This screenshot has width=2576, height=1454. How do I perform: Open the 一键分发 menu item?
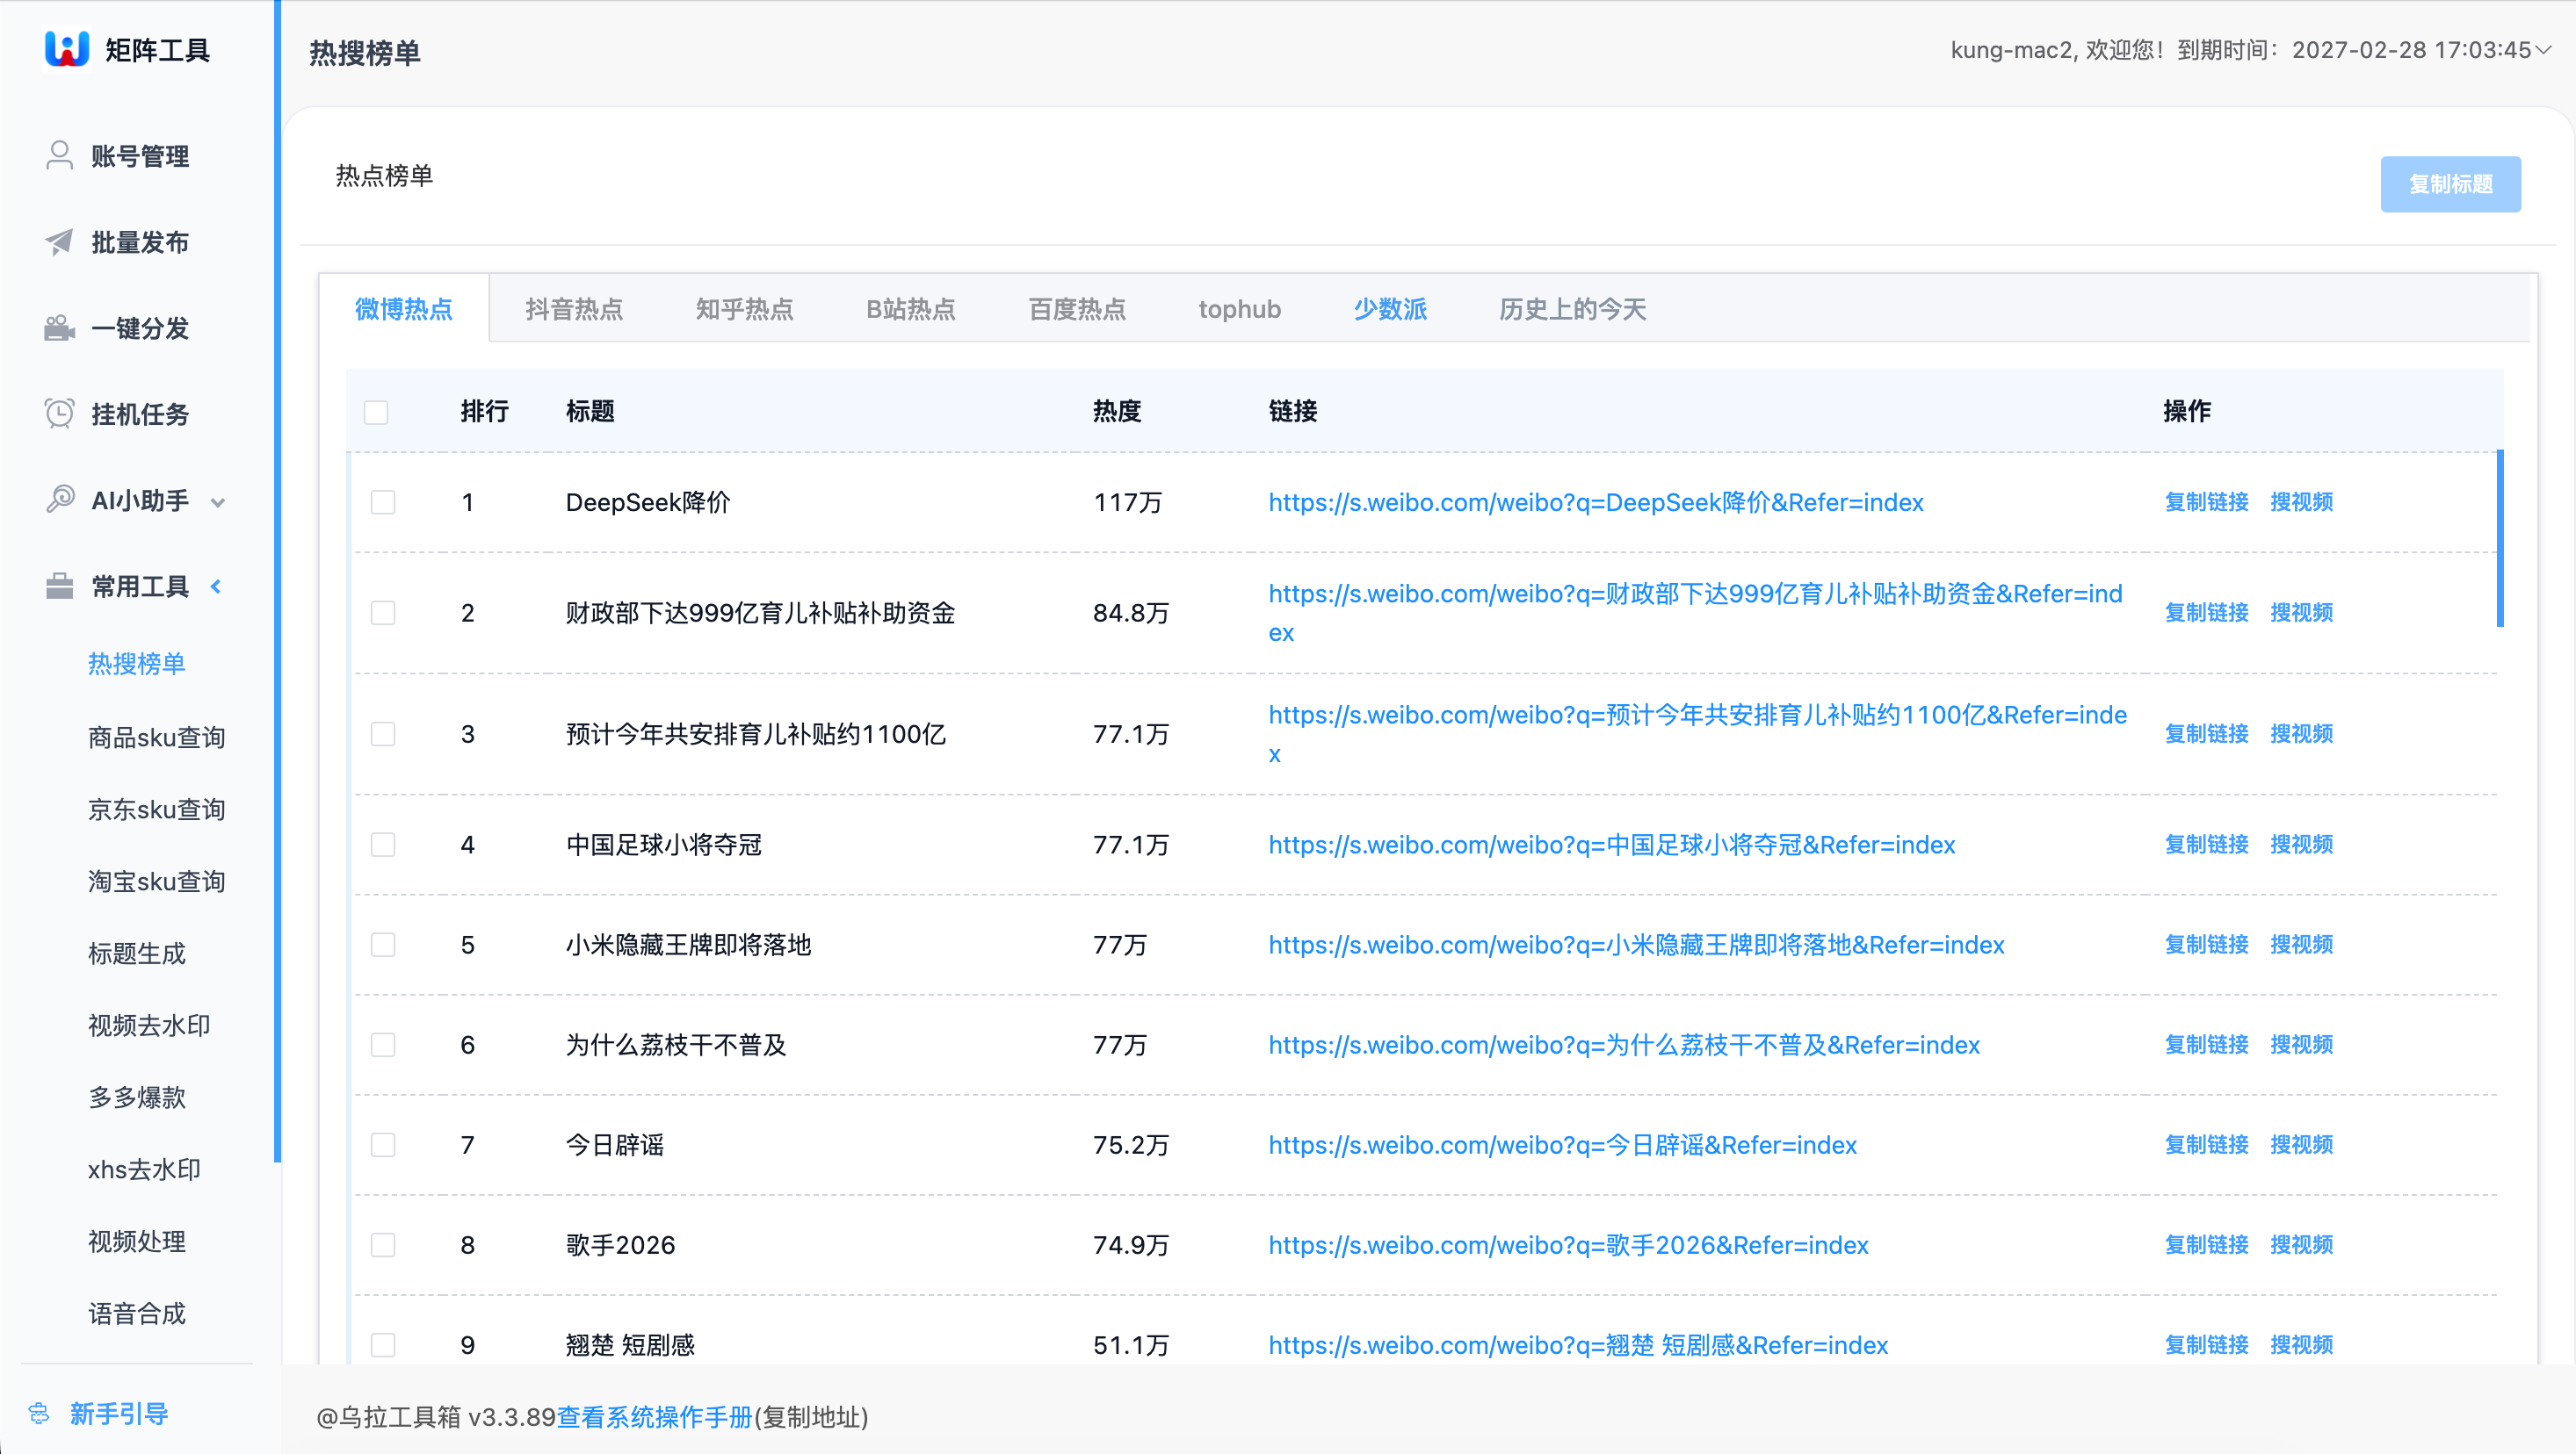(x=138, y=328)
